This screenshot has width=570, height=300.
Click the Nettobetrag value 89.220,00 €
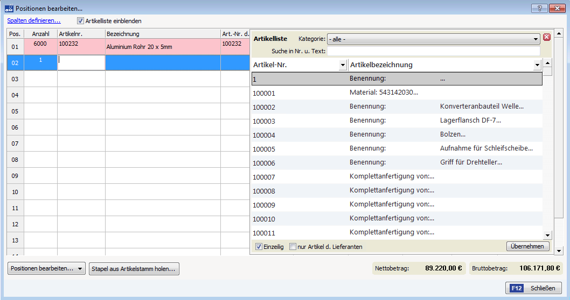(443, 268)
